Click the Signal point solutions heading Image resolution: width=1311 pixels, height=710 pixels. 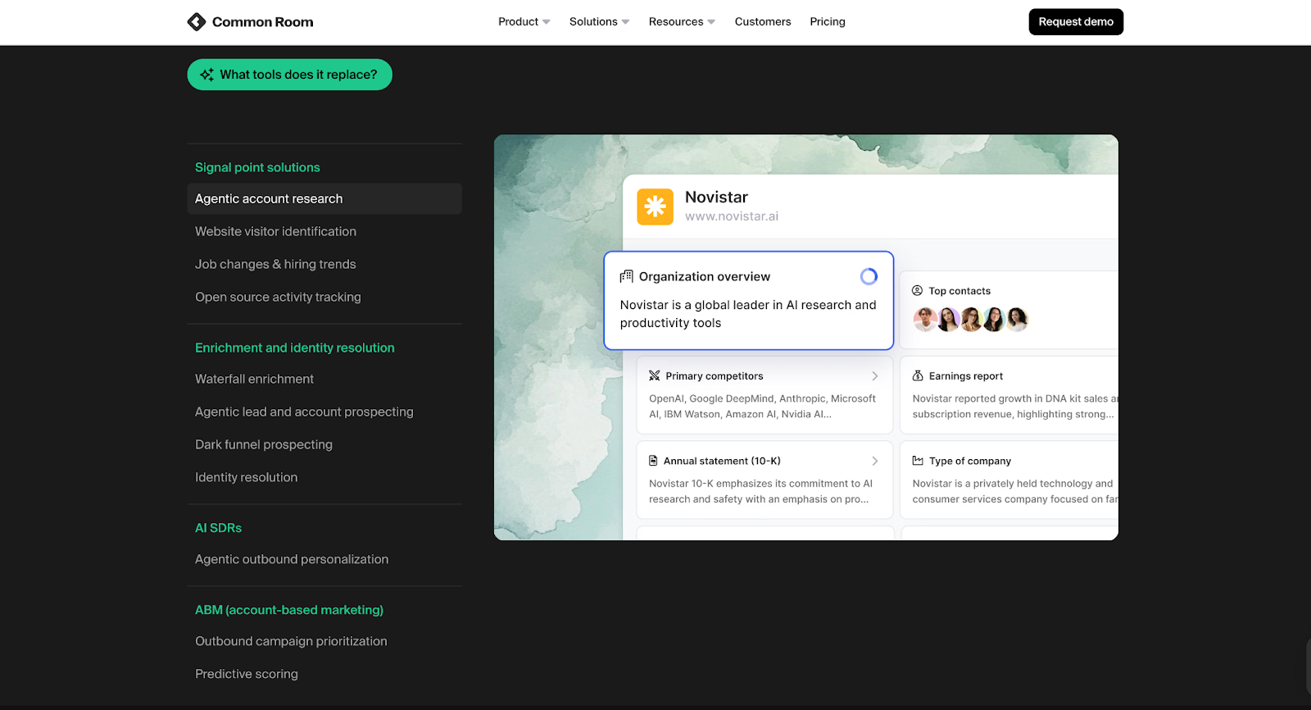[257, 167]
